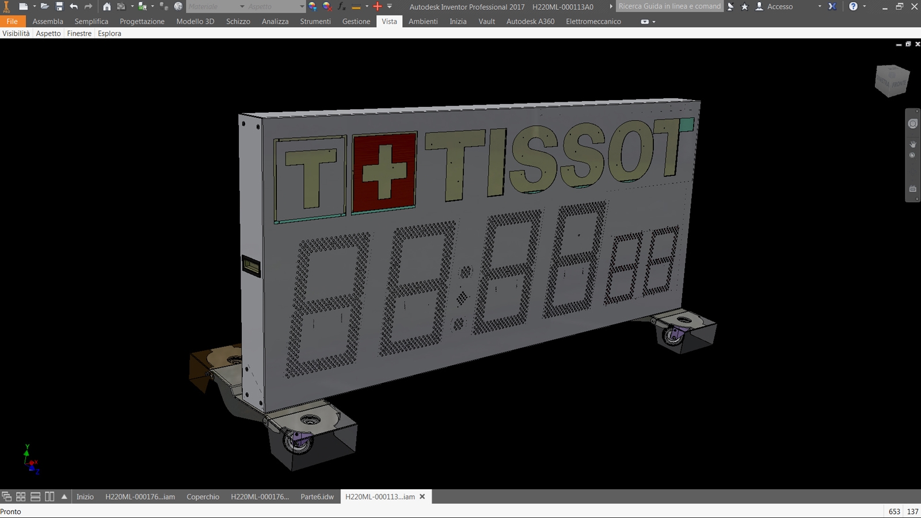Open the File tab
The image size is (921, 518).
click(x=12, y=21)
